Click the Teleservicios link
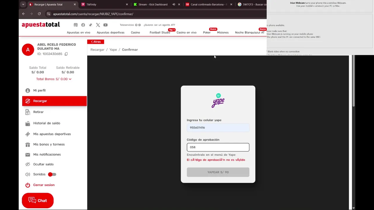Viewport: 374px width, 210px height. click(127, 25)
